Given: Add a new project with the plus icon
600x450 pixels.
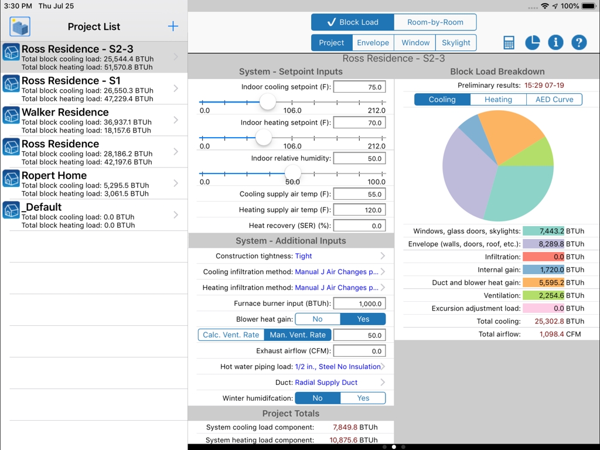Looking at the screenshot, I should point(173,26).
